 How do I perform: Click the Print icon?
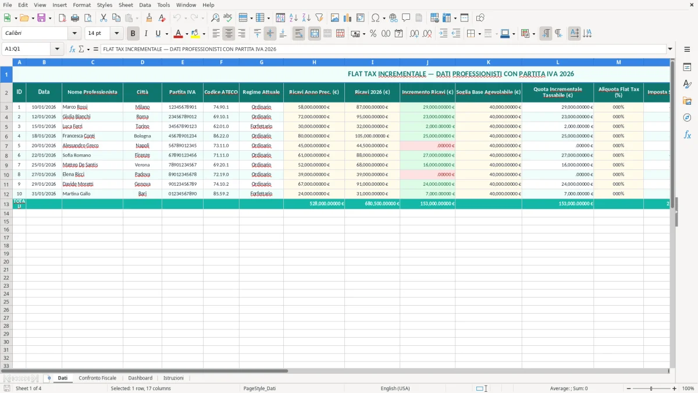tap(75, 18)
